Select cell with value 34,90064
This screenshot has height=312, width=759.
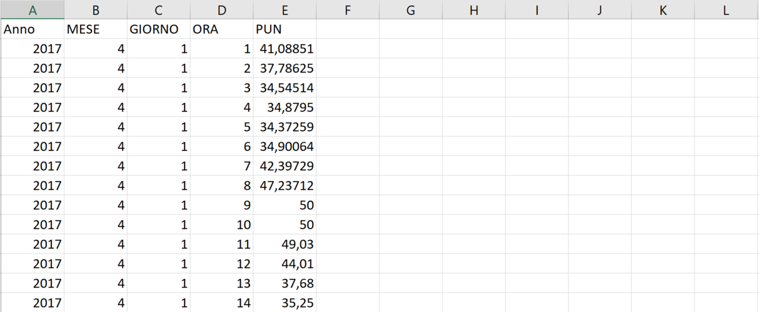tap(285, 147)
